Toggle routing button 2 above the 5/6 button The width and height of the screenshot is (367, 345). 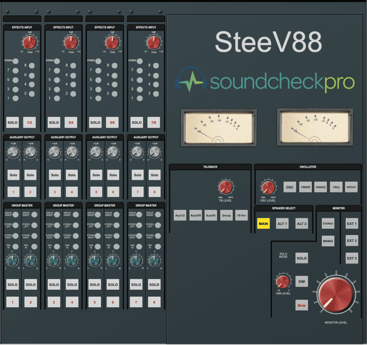click(114, 94)
